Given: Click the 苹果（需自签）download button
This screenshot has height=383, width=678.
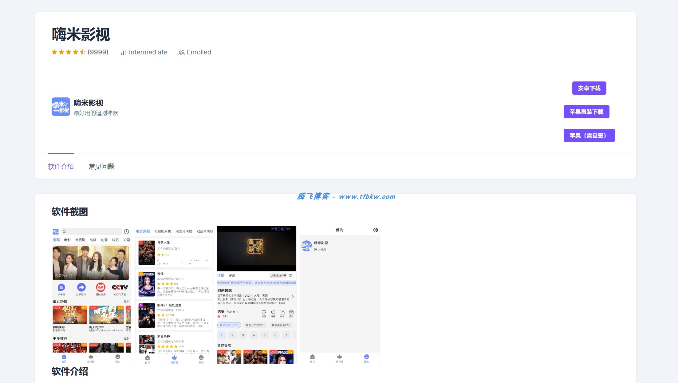Looking at the screenshot, I should click(589, 136).
